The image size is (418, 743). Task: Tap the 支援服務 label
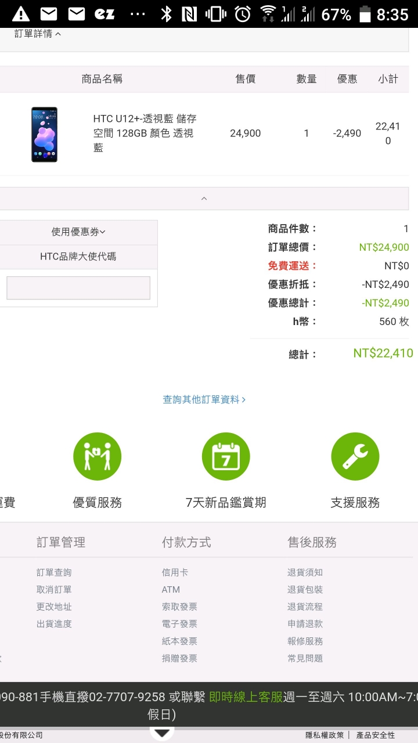[x=355, y=503]
